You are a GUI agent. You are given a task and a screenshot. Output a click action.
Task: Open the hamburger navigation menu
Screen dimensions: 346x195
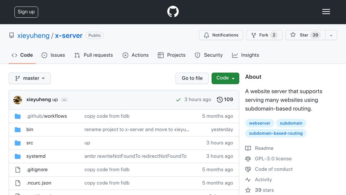326,12
